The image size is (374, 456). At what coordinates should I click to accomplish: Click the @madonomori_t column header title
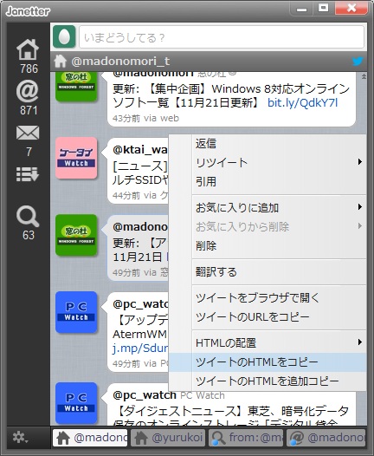pos(120,62)
